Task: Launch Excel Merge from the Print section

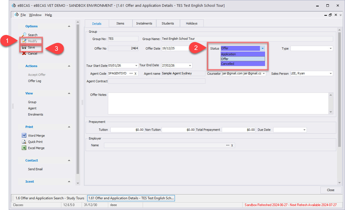Action: pyautogui.click(x=24, y=148)
